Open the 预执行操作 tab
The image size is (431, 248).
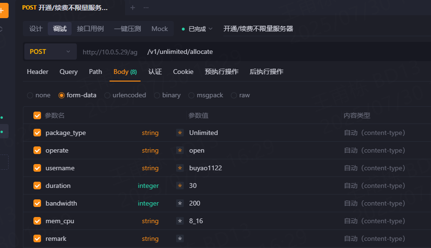coord(221,72)
